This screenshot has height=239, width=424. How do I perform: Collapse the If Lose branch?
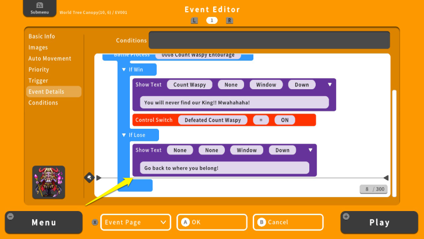pyautogui.click(x=123, y=135)
